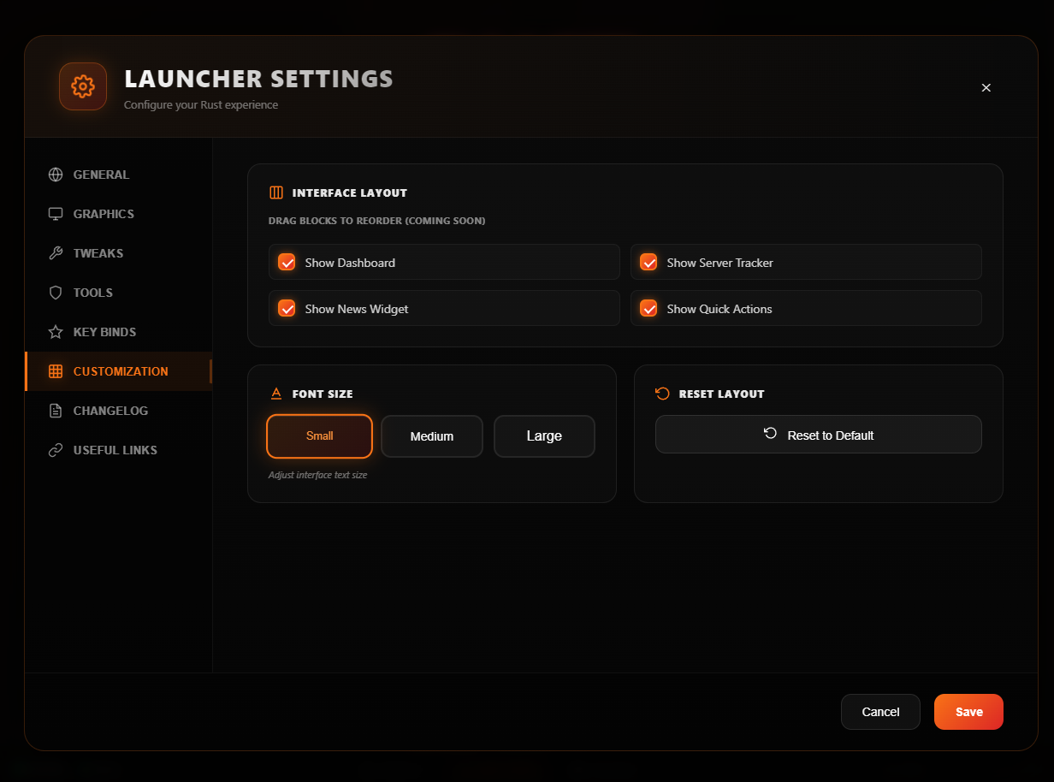This screenshot has width=1054, height=782.
Task: Click the chain link icon beside Useful Links
Action: point(55,449)
